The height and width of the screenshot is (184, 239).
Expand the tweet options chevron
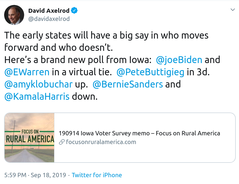(232, 10)
